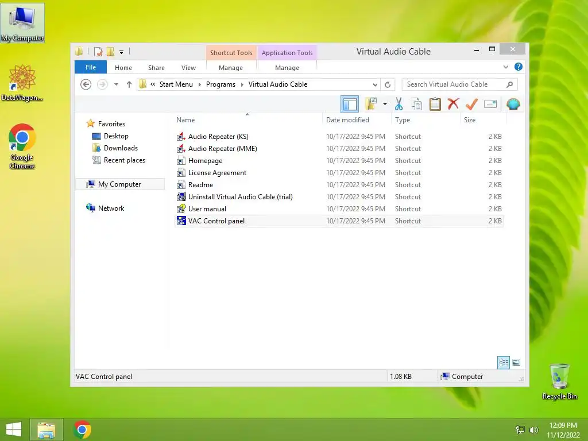Image resolution: width=588 pixels, height=441 pixels.
Task: Select the Recycle Bin desktop icon
Action: click(559, 381)
